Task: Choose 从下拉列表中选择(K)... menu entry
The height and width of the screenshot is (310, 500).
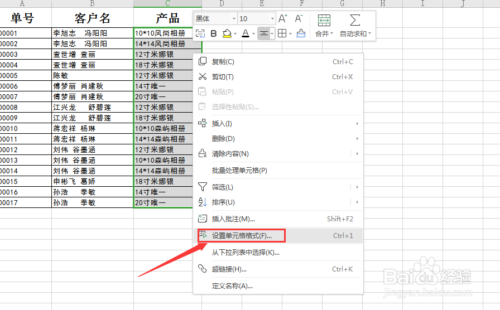Action: pyautogui.click(x=278, y=253)
